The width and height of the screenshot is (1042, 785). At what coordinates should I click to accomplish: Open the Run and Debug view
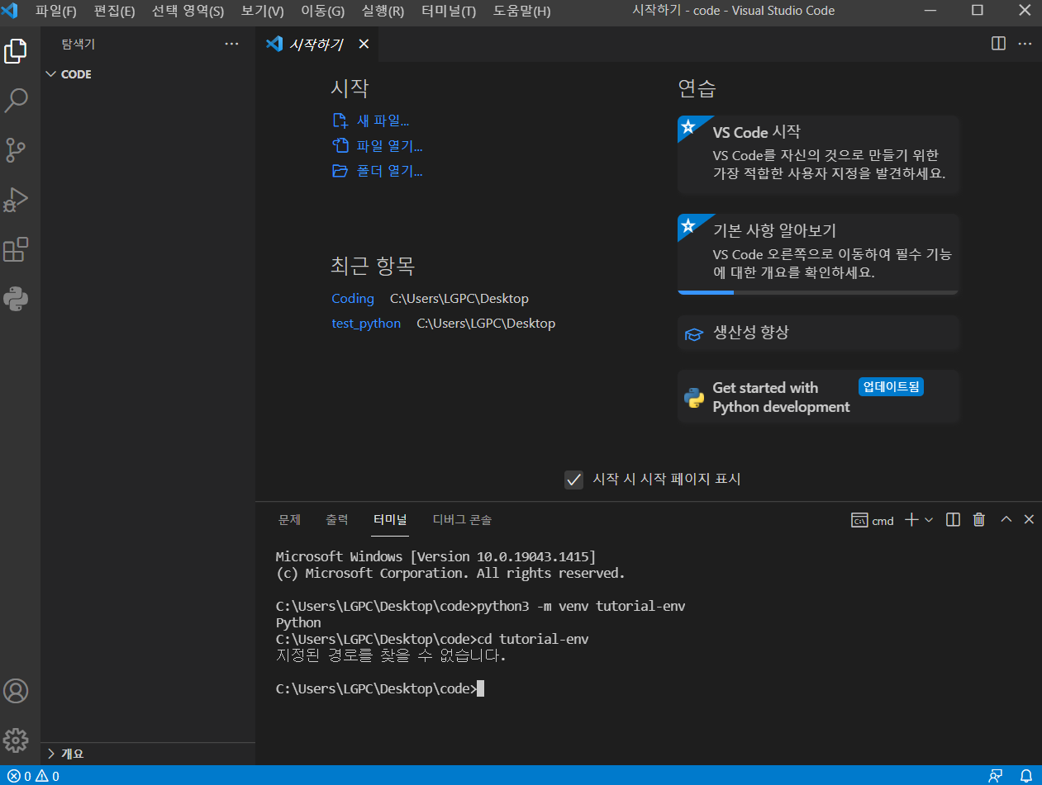16,200
